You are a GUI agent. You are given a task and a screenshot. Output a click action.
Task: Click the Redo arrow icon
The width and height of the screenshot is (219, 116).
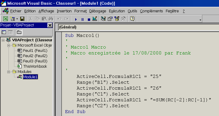tap(66, 19)
